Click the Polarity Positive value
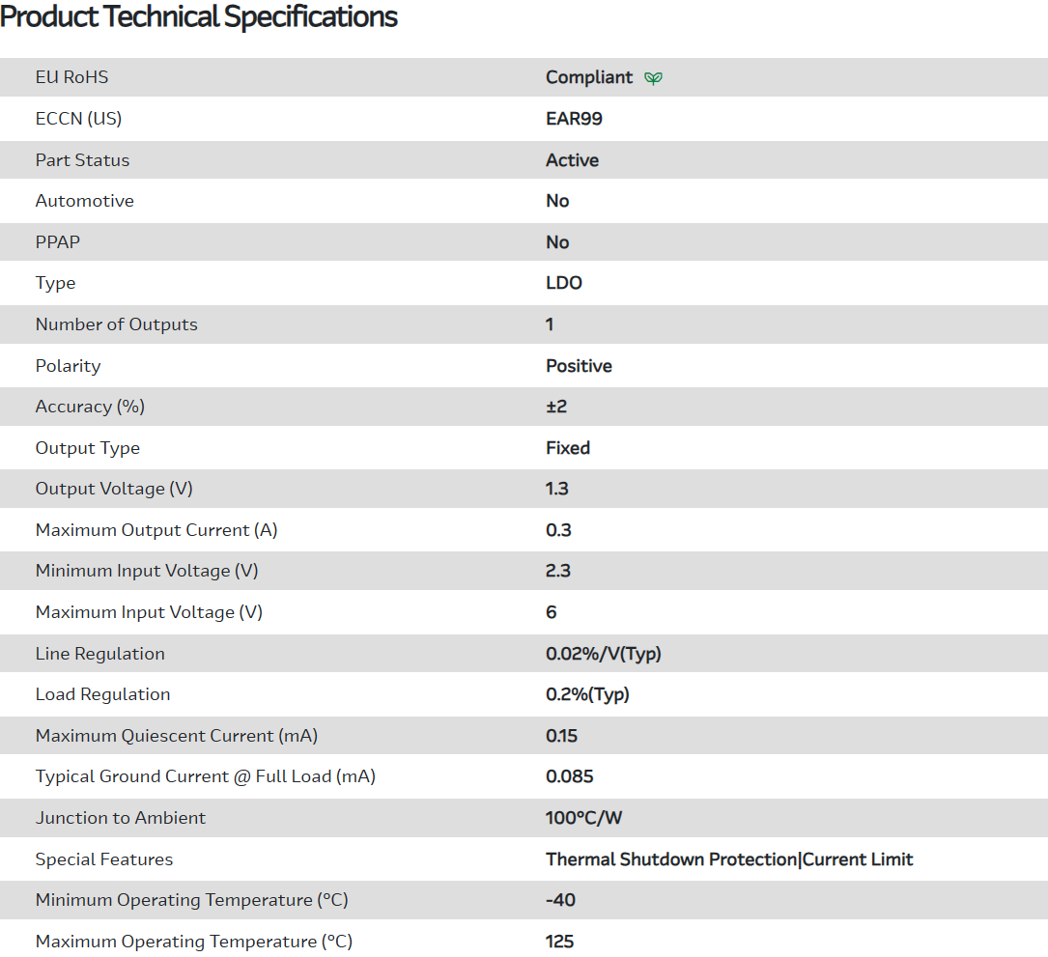Viewport: 1048px width, 957px height. pyautogui.click(x=579, y=366)
